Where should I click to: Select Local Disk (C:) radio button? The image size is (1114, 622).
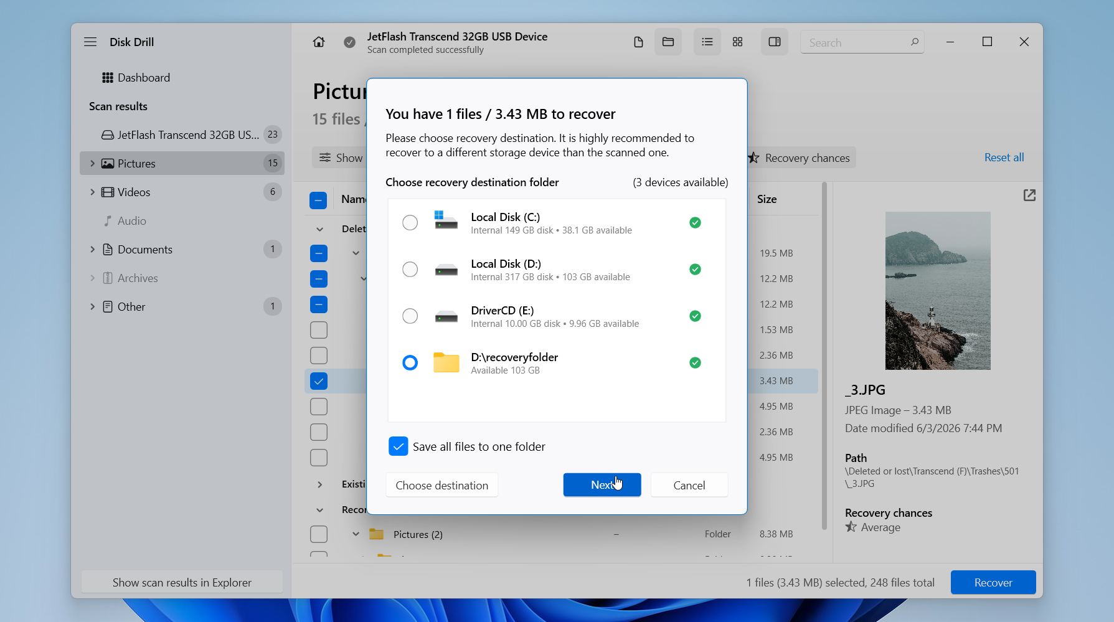pyautogui.click(x=410, y=222)
